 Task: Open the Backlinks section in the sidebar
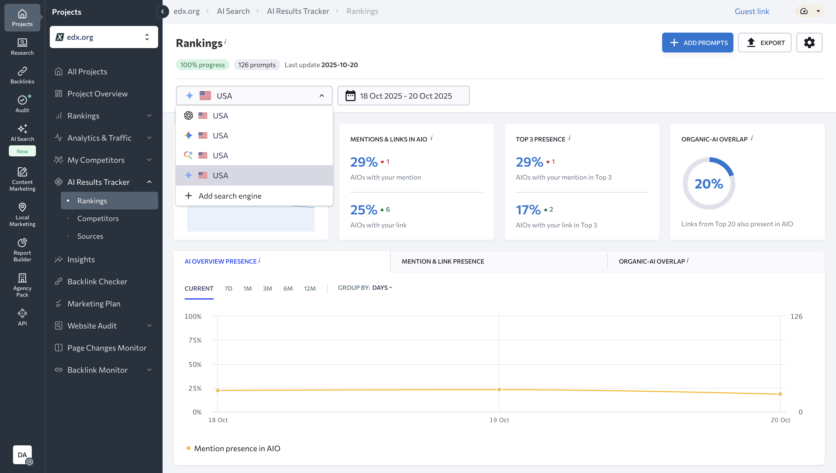(x=22, y=75)
